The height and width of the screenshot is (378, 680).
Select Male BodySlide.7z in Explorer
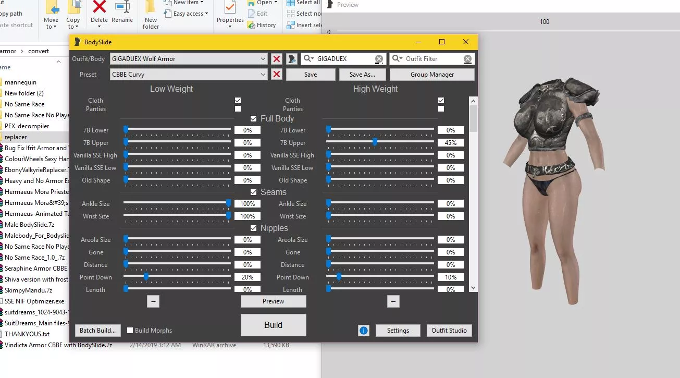(x=29, y=225)
